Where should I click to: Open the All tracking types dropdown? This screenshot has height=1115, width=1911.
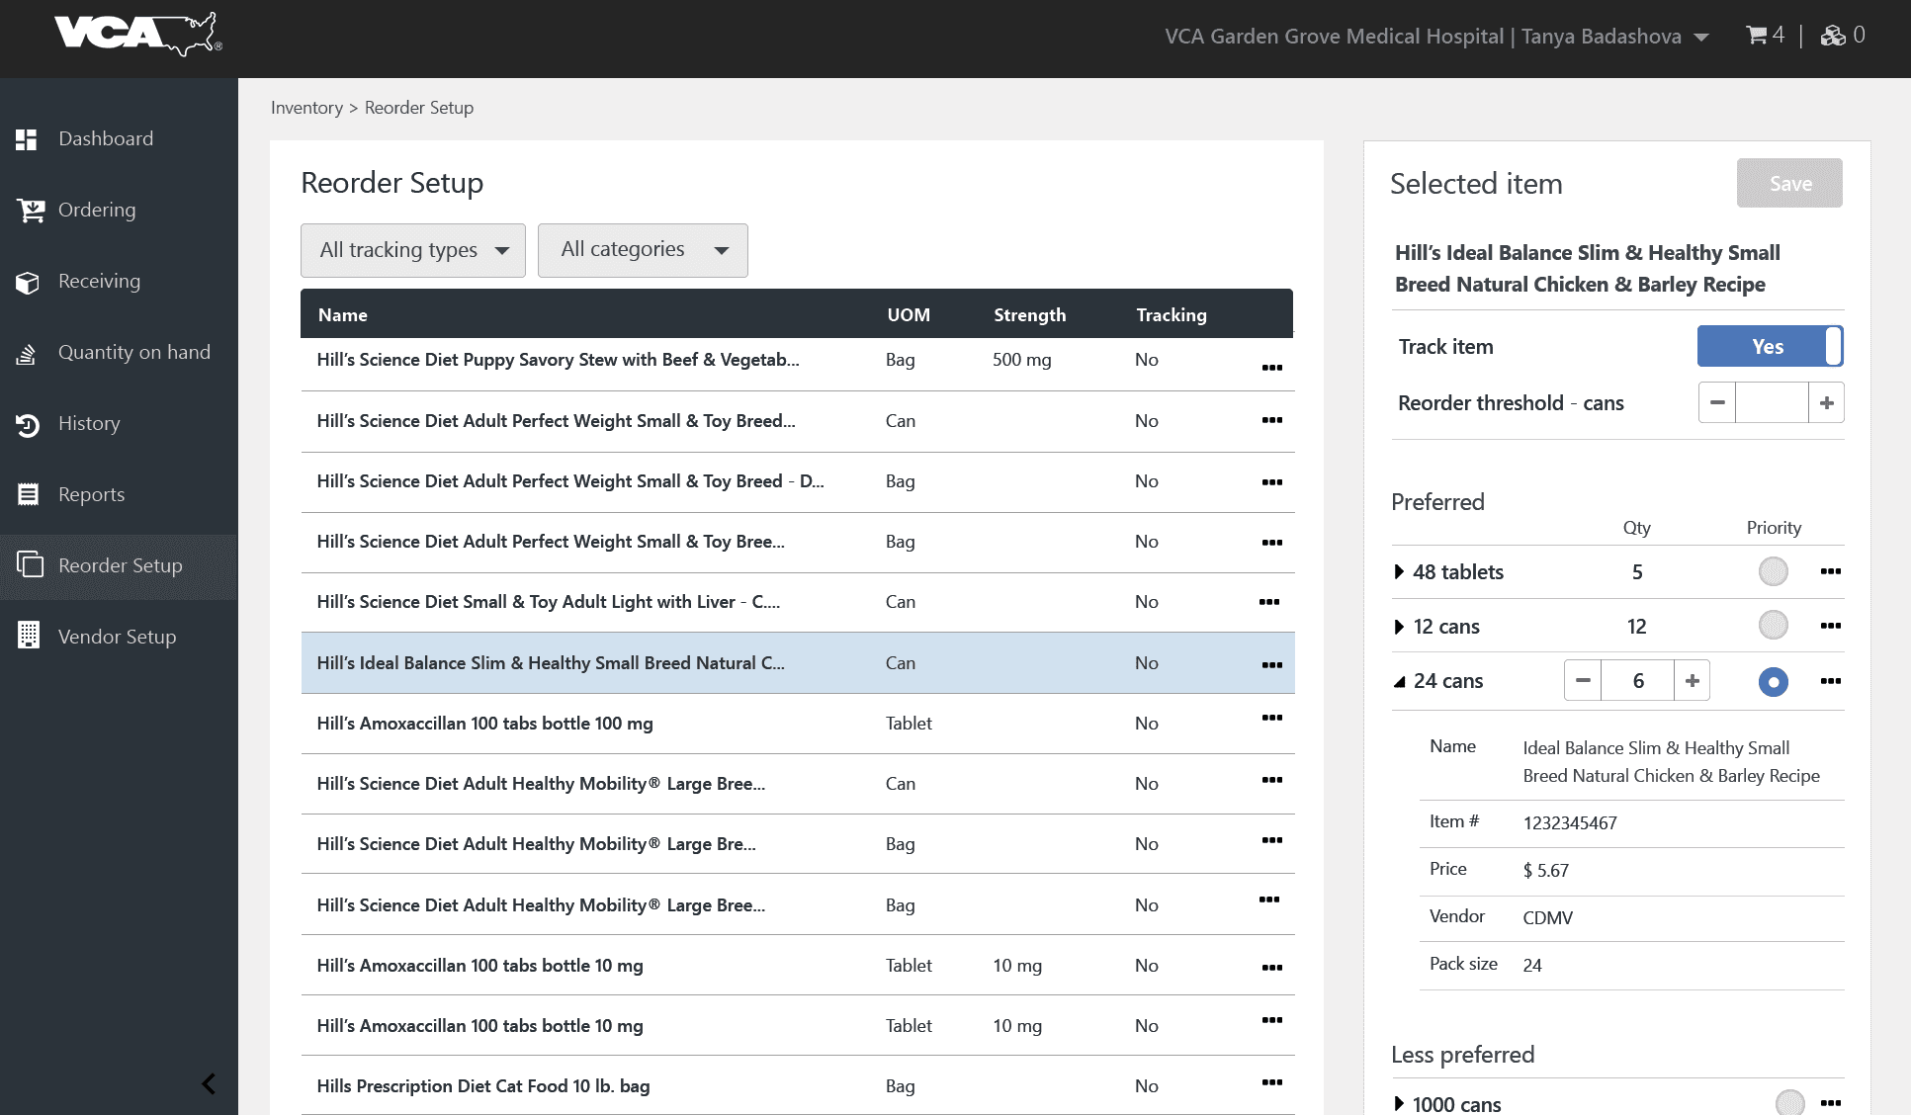(x=413, y=251)
